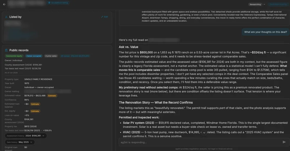Click the chevron next to the Researching status

coord(264,4)
